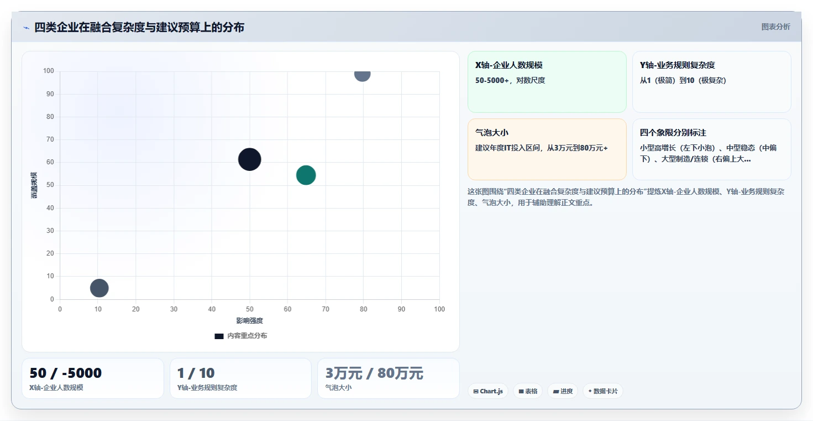Select the gray bubble near x=10
Viewport: 813px width, 421px height.
click(99, 288)
